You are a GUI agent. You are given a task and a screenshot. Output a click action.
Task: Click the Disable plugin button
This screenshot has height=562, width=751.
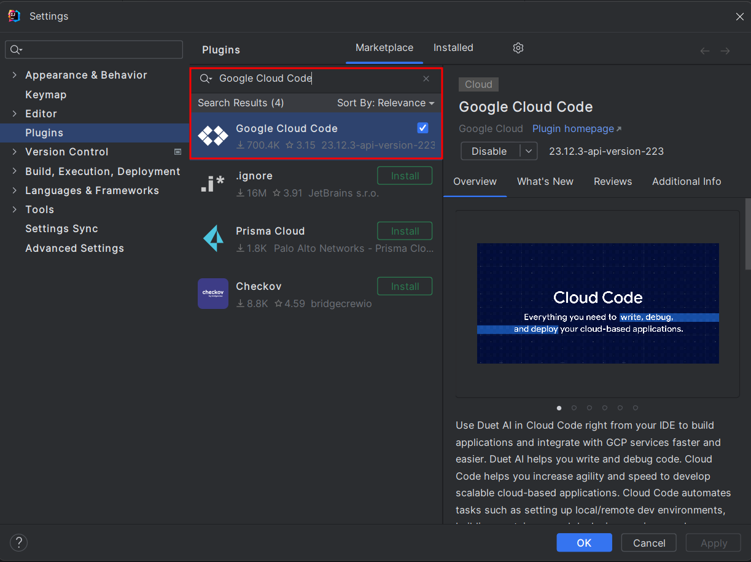pyautogui.click(x=489, y=151)
